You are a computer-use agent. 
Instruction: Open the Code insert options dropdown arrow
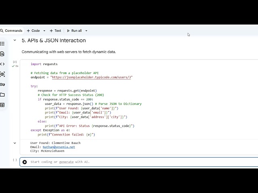pyautogui.click(x=44, y=31)
